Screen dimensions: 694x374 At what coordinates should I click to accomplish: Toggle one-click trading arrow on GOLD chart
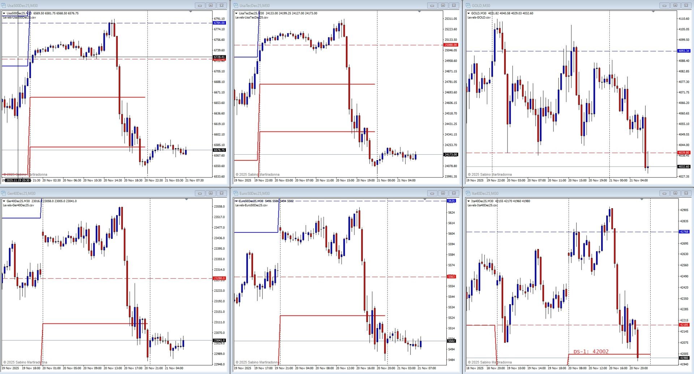tap(468, 13)
